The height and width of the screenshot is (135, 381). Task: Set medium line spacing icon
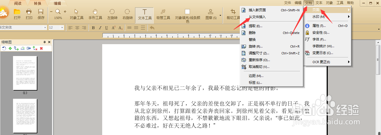click(136, 28)
